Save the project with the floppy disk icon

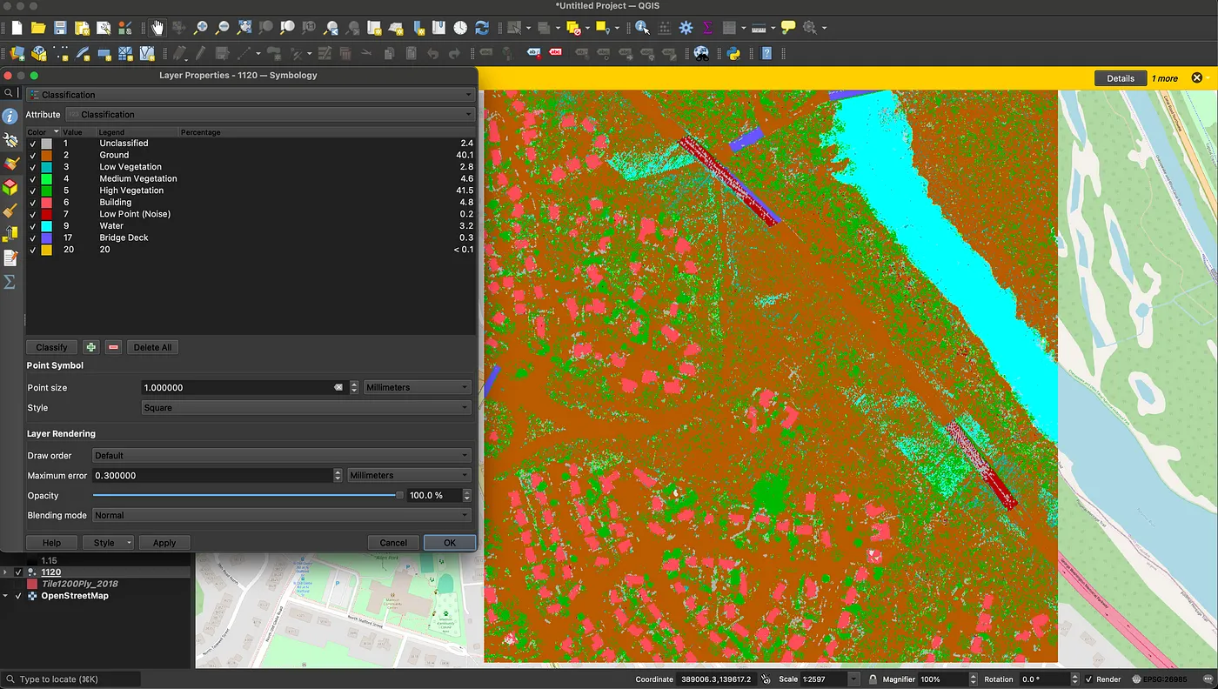pyautogui.click(x=60, y=28)
